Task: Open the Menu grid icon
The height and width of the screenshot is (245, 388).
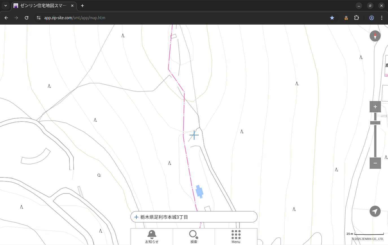Action: point(236,237)
